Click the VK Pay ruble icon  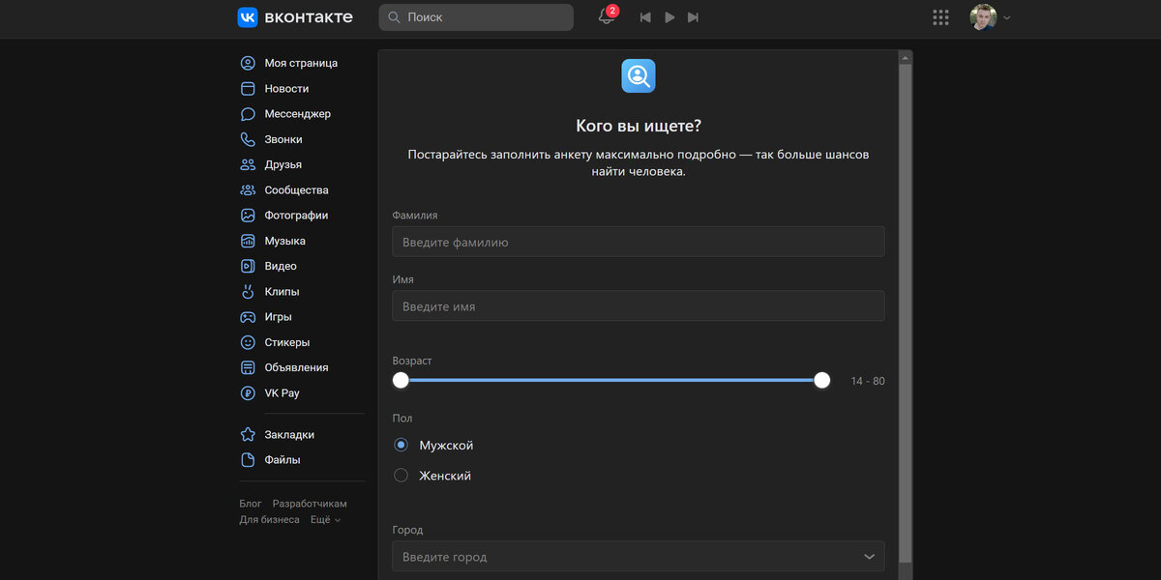(x=248, y=393)
